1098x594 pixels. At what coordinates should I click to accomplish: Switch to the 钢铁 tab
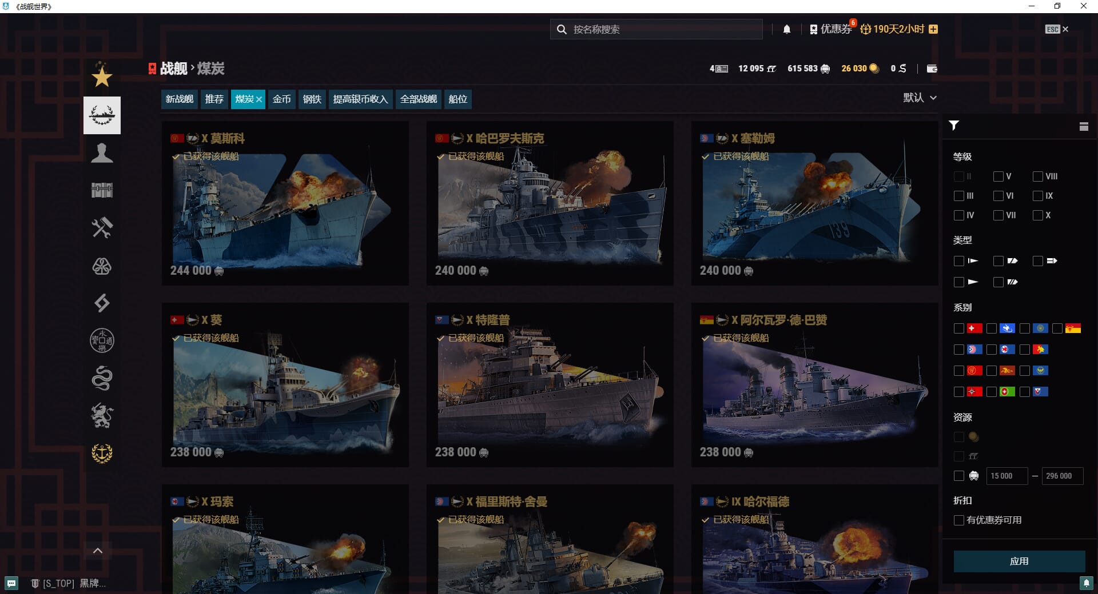(312, 99)
